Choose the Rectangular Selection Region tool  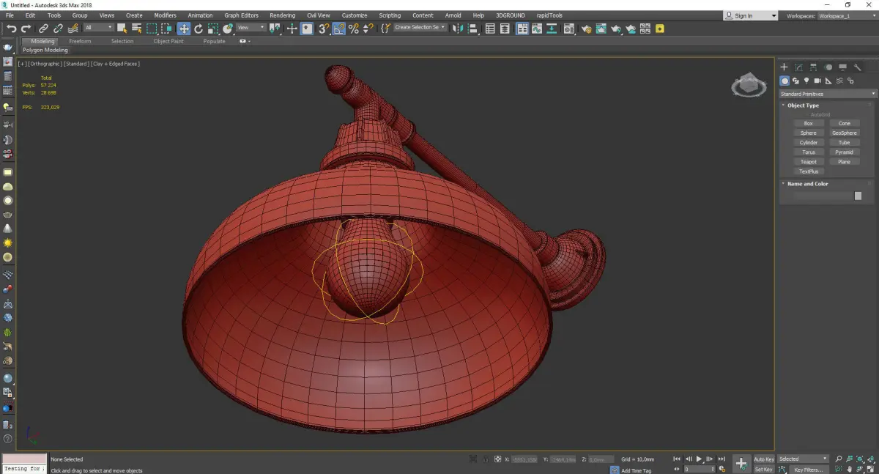152,29
